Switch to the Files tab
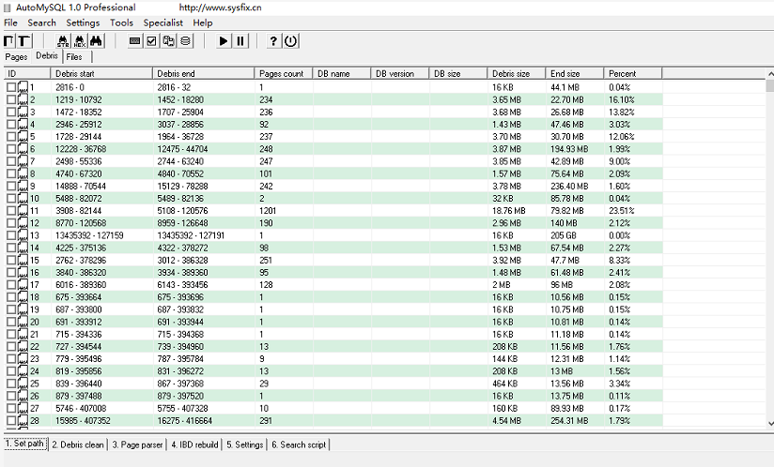Image resolution: width=774 pixels, height=467 pixels. 74,56
